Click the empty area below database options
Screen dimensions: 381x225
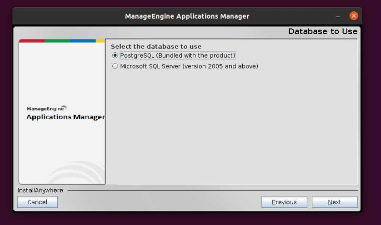(231, 130)
